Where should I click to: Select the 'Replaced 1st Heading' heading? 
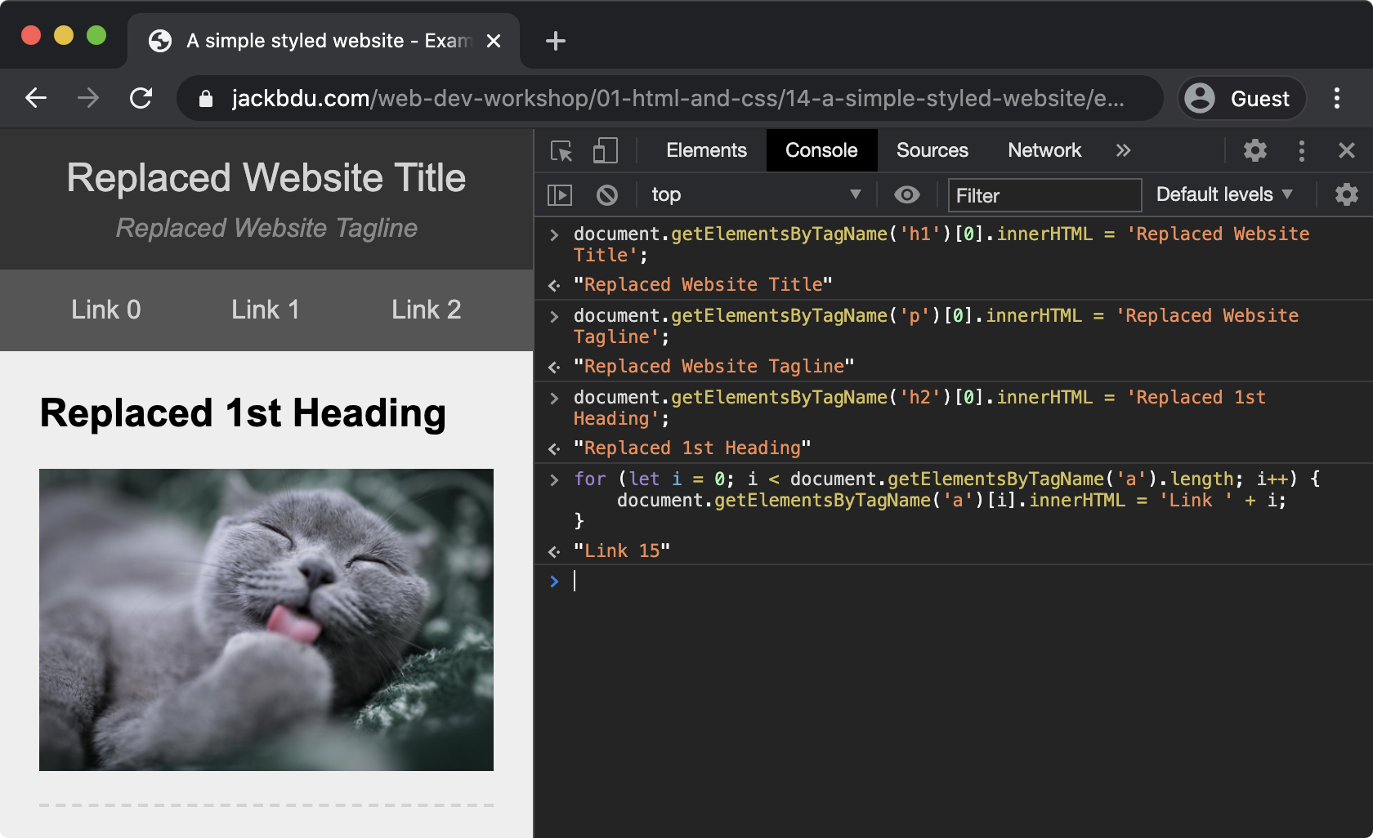[244, 413]
